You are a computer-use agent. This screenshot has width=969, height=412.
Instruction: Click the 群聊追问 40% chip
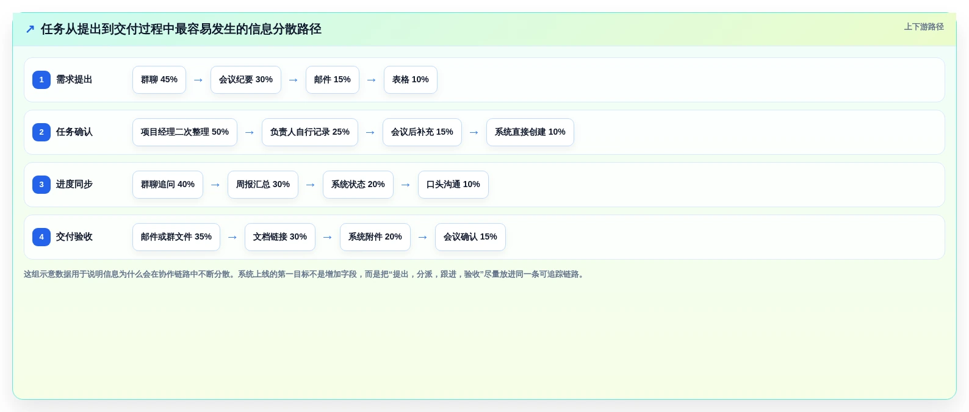pos(168,185)
